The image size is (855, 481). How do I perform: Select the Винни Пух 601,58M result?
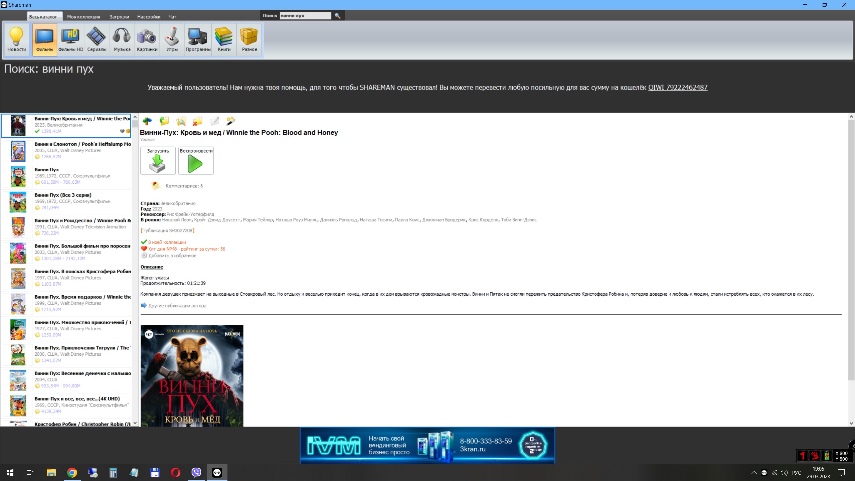click(x=67, y=176)
